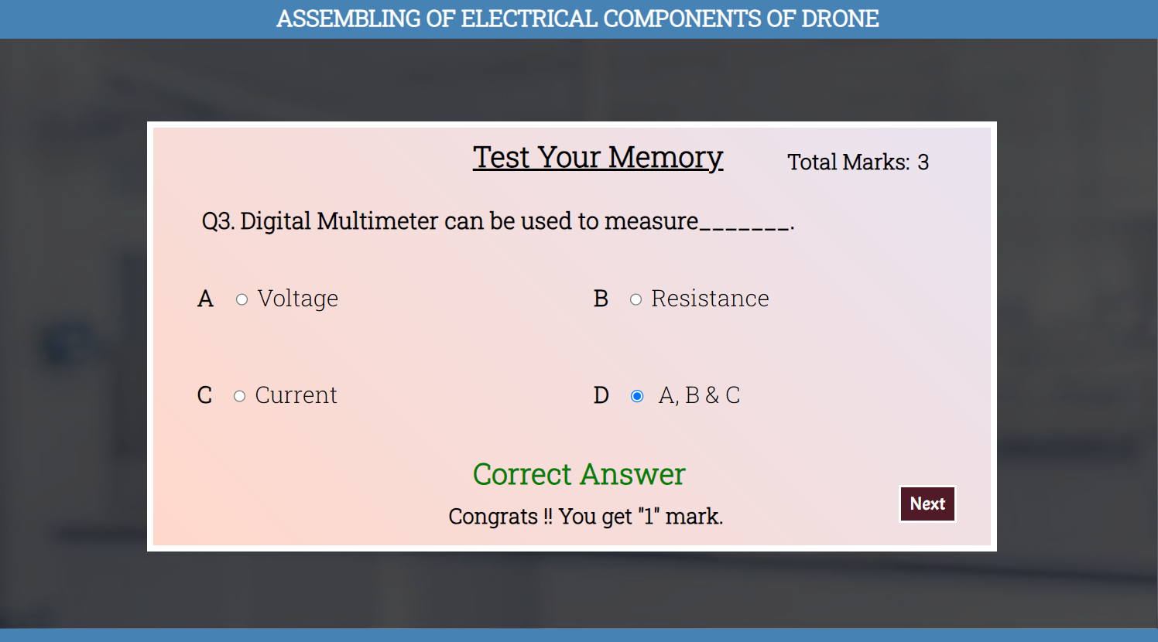1158x642 pixels.
Task: Click the word 'Resistance' option text
Action: click(710, 299)
